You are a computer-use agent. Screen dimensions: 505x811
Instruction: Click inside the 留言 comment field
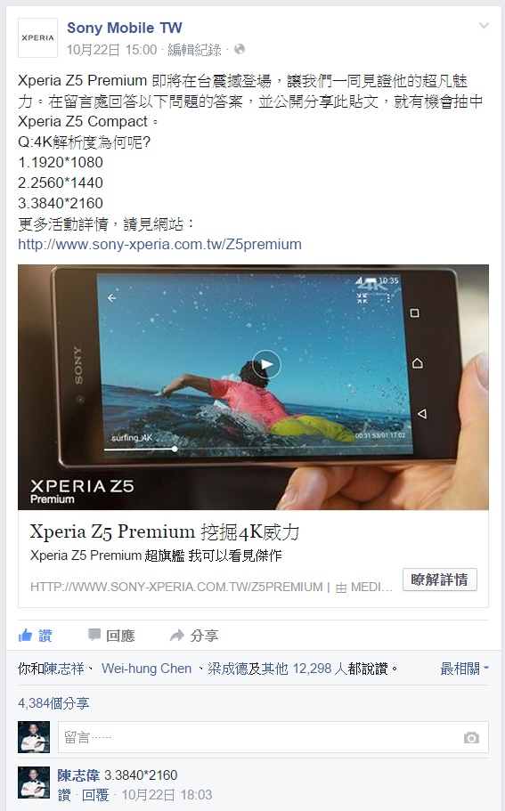(273, 737)
